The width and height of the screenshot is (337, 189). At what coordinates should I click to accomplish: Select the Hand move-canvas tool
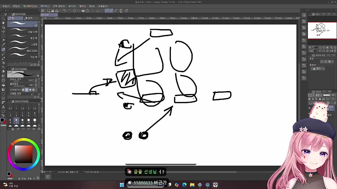pyautogui.click(x=3, y=23)
